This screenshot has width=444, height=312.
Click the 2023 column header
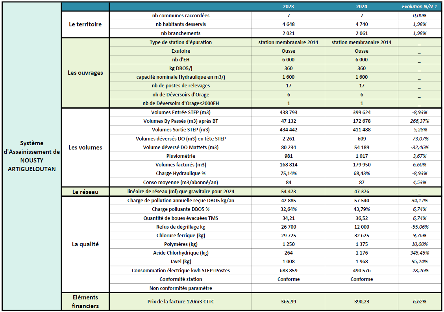[x=288, y=7]
